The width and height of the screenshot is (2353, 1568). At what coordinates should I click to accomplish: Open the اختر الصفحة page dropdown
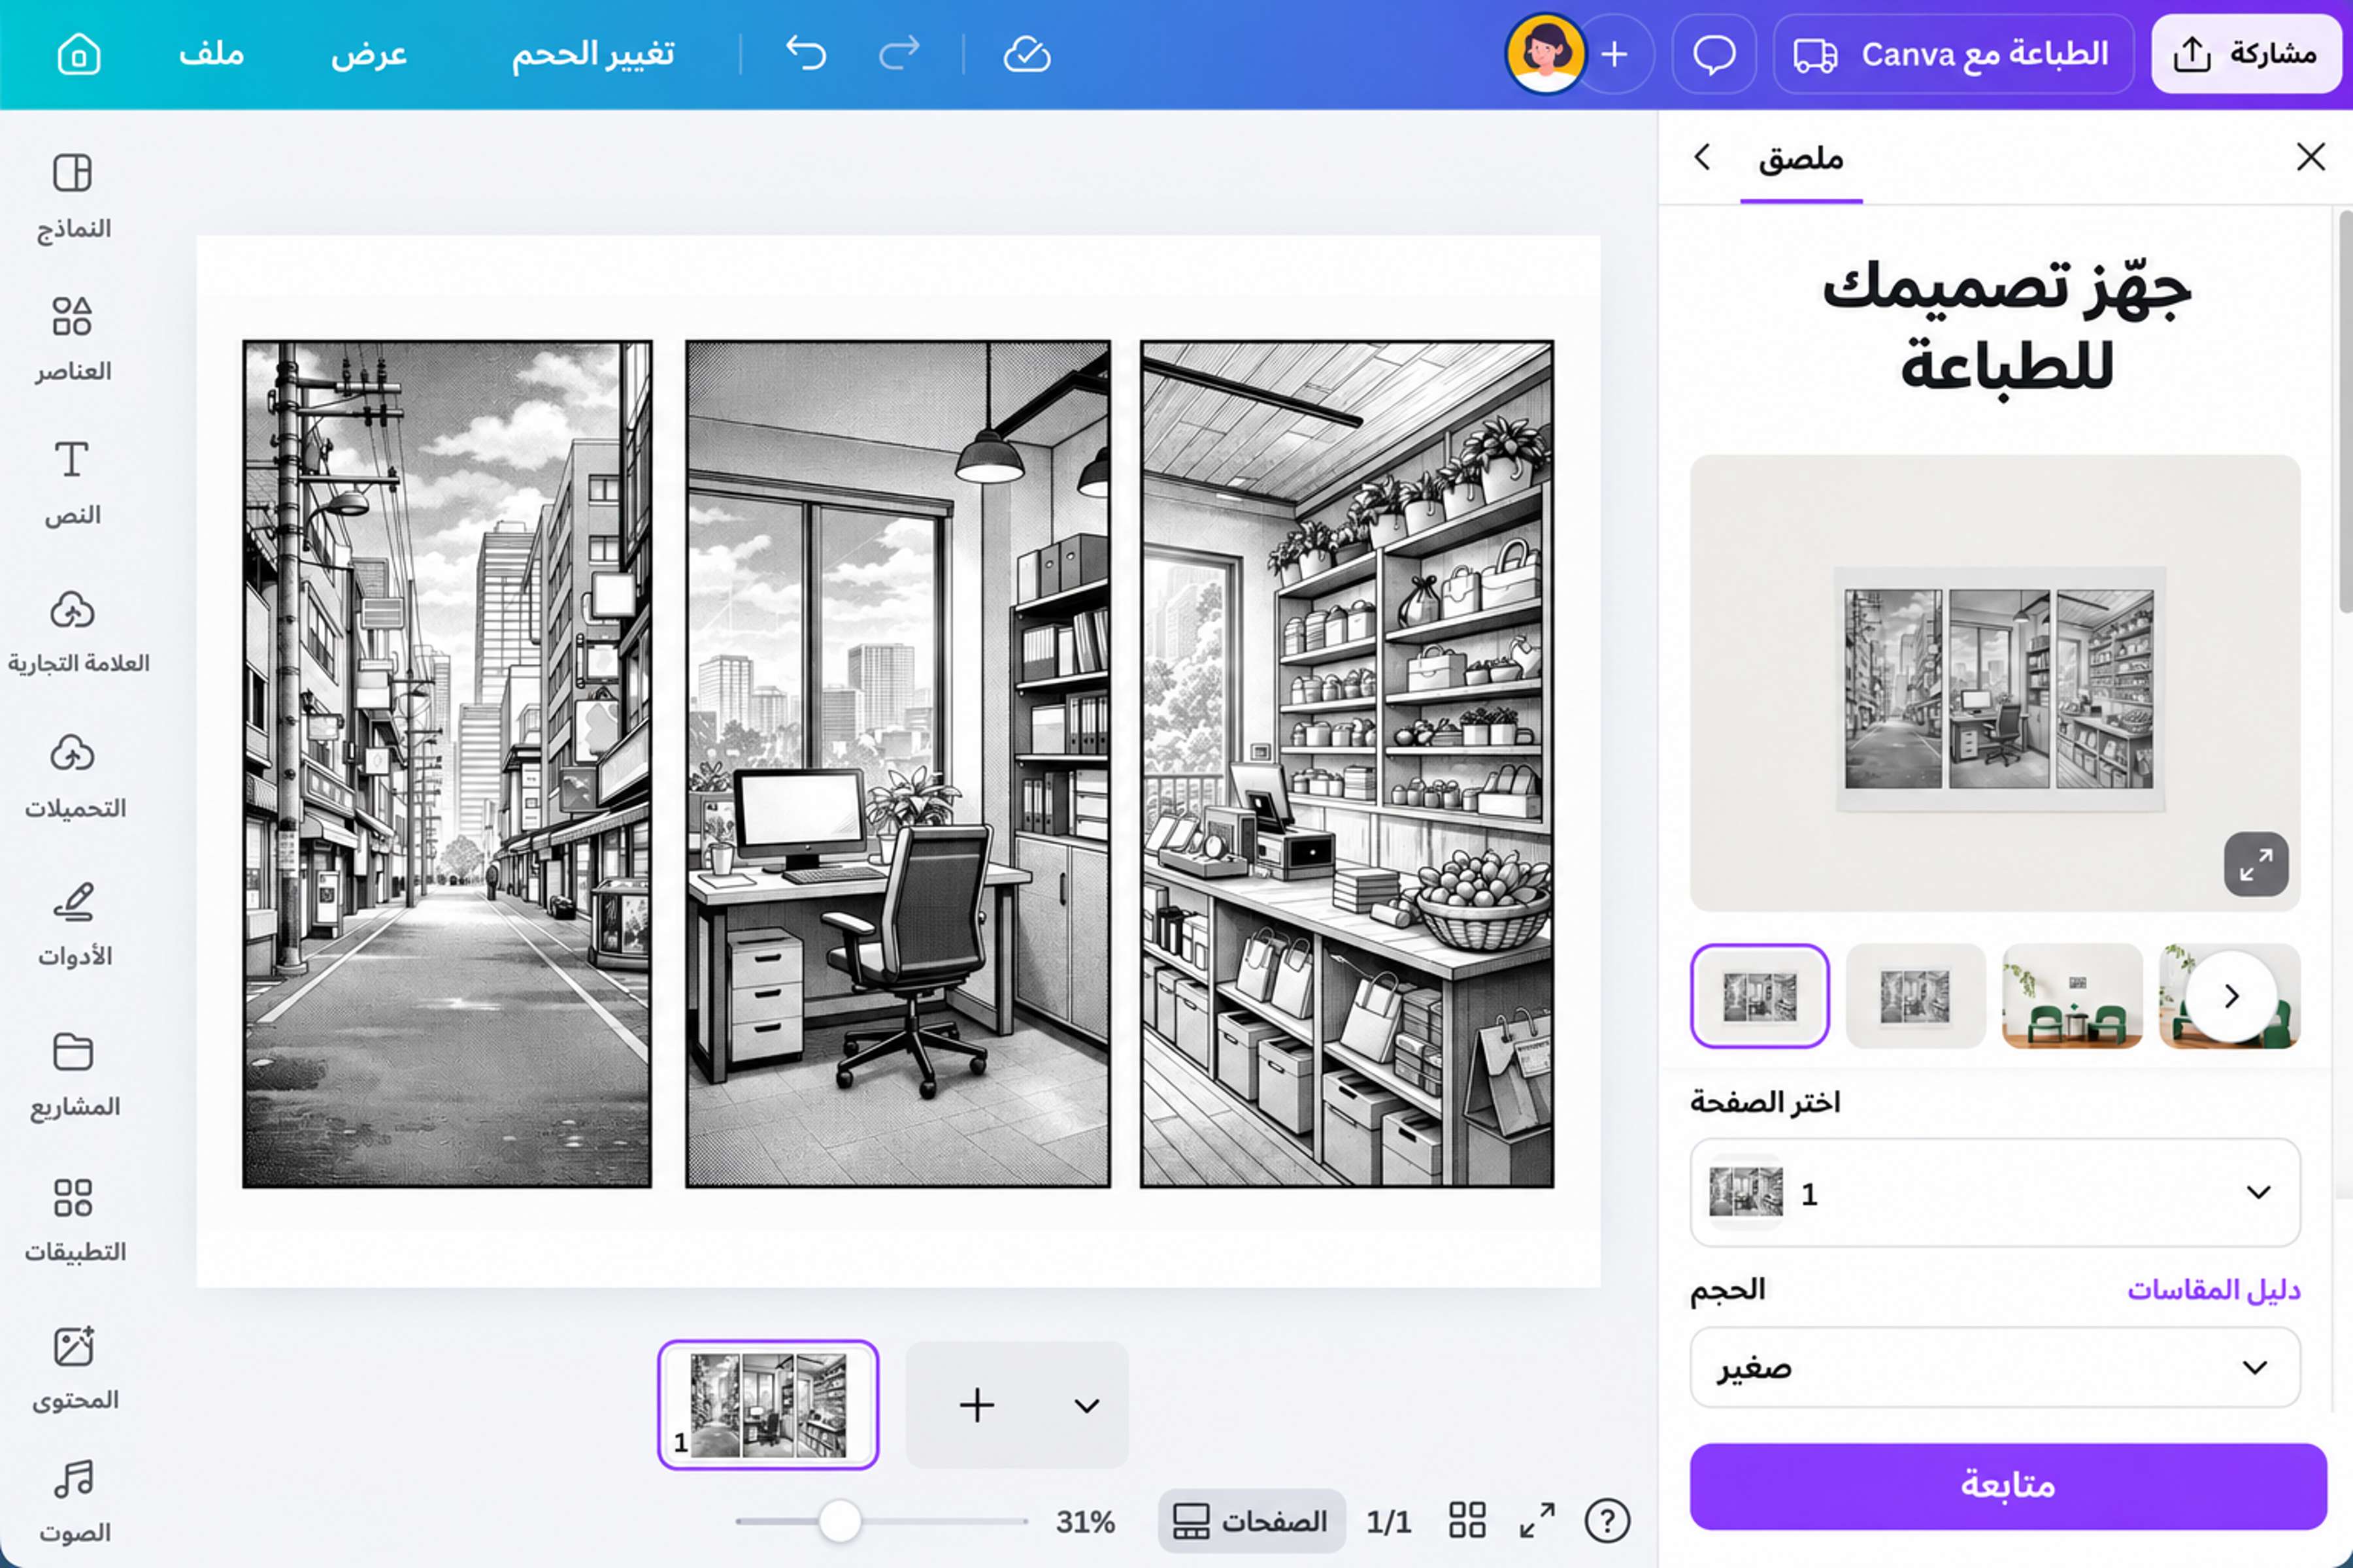[1995, 1192]
